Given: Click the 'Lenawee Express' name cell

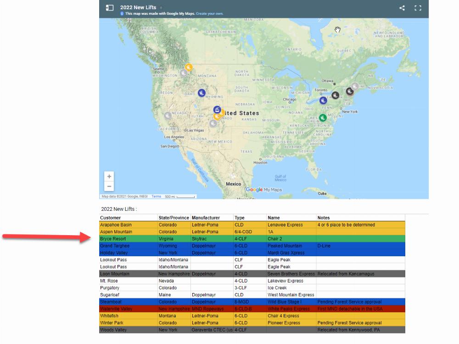Looking at the screenshot, I should 291,225.
